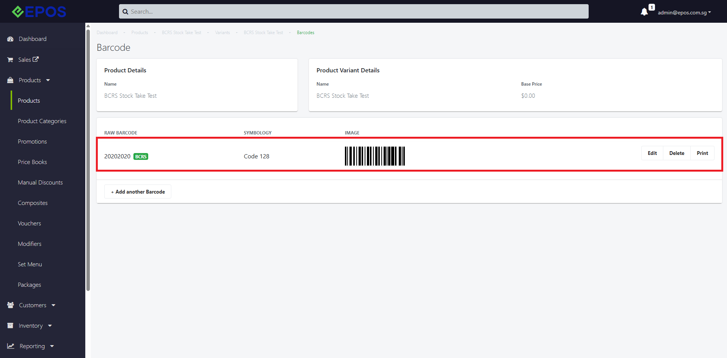Screen dimensions: 727x358
Task: Open the admin@epos.com.sg account dropdown
Action: 684,13
